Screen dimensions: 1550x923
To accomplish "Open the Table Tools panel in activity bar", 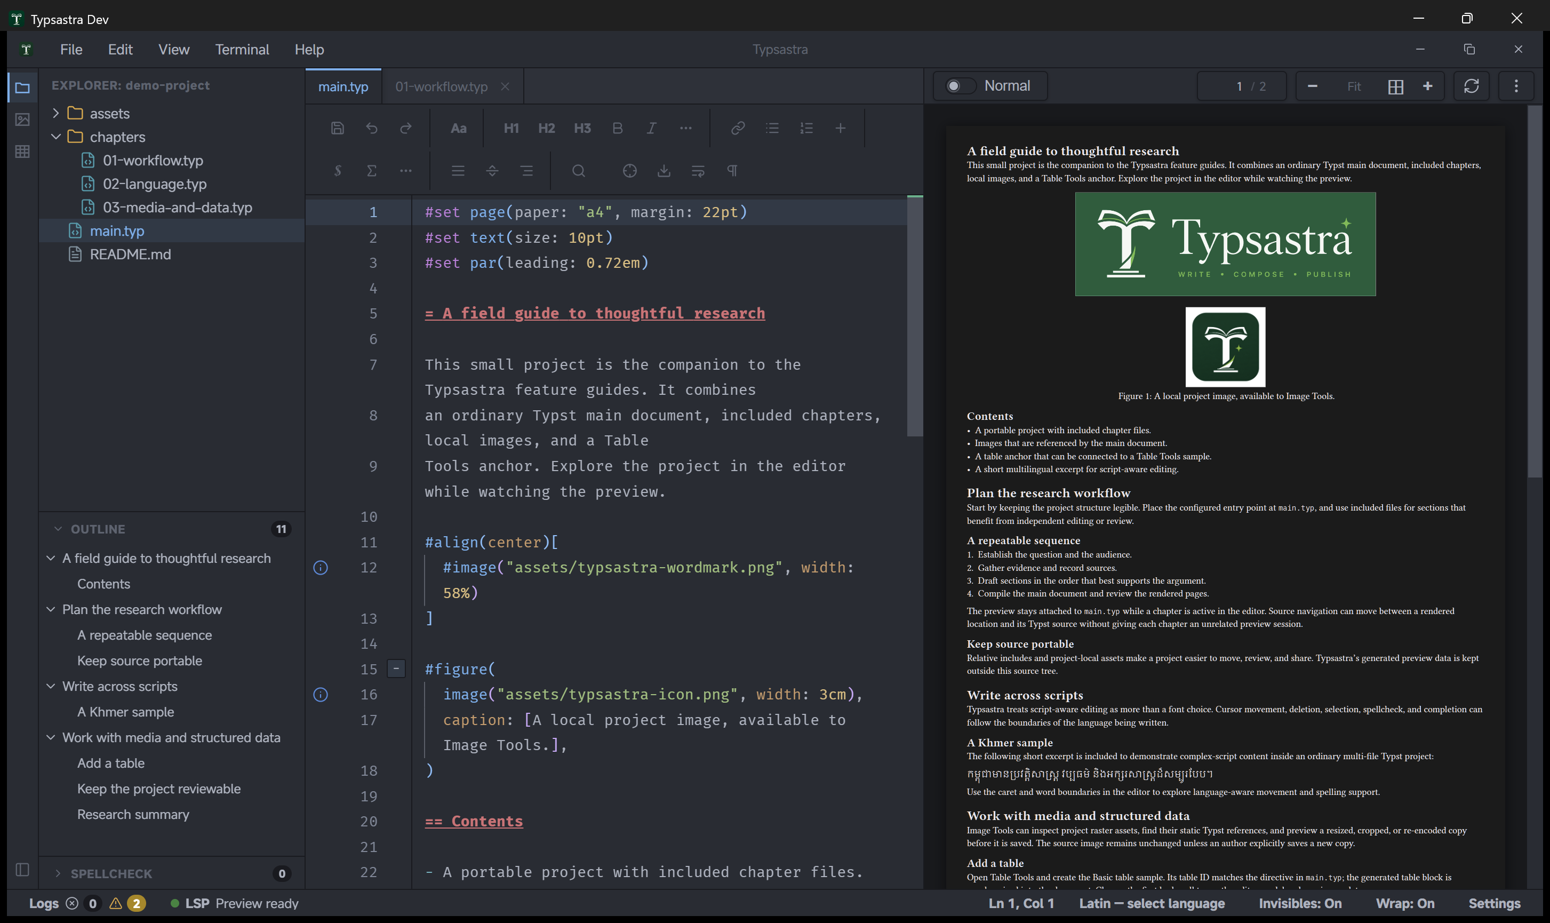I will [x=22, y=151].
